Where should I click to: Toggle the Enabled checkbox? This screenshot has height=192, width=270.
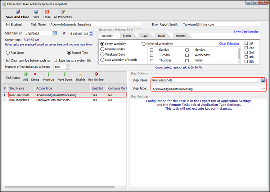click(8, 25)
